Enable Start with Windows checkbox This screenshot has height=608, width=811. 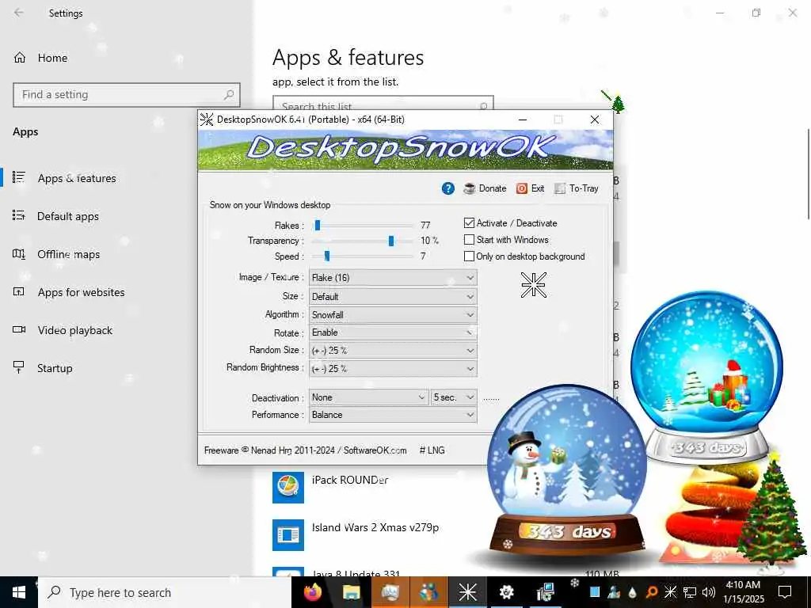coord(469,240)
